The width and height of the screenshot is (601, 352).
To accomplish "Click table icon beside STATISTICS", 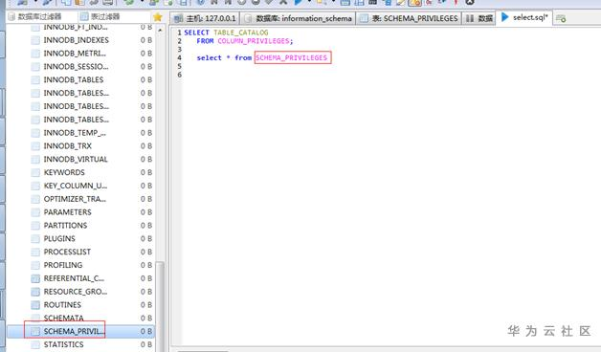I will point(35,344).
